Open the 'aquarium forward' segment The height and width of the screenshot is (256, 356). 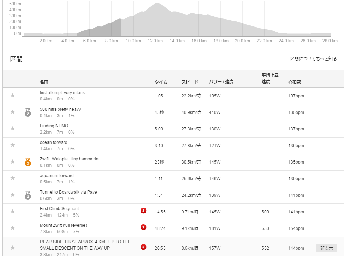point(57,175)
